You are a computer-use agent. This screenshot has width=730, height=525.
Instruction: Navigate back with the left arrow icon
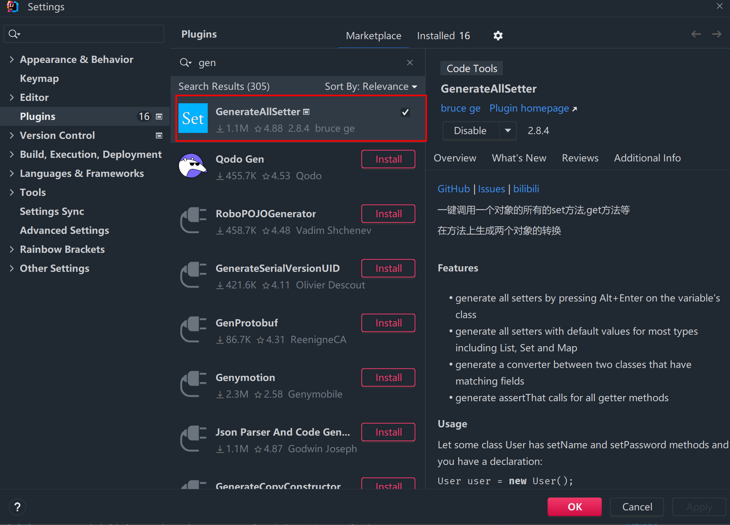click(696, 34)
